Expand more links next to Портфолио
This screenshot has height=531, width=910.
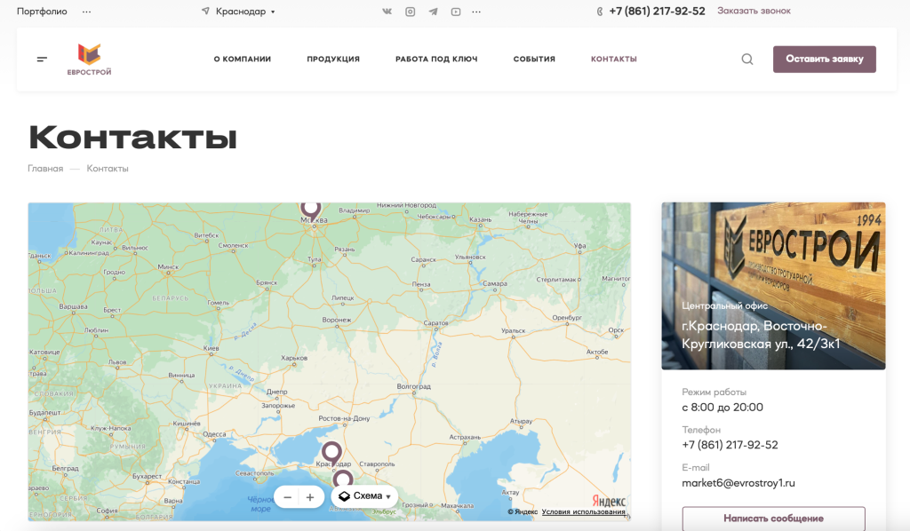tap(86, 12)
